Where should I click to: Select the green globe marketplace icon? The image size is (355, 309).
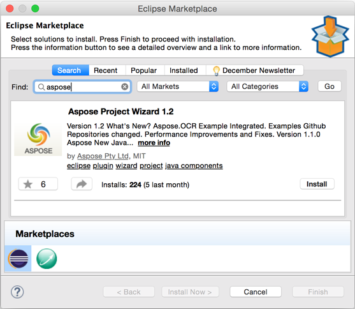[47, 259]
